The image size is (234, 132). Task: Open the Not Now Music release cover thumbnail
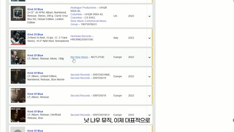coord(18,57)
